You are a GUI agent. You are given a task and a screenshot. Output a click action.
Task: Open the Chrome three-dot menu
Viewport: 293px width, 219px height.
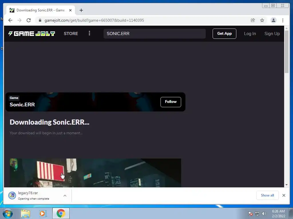tap(283, 20)
